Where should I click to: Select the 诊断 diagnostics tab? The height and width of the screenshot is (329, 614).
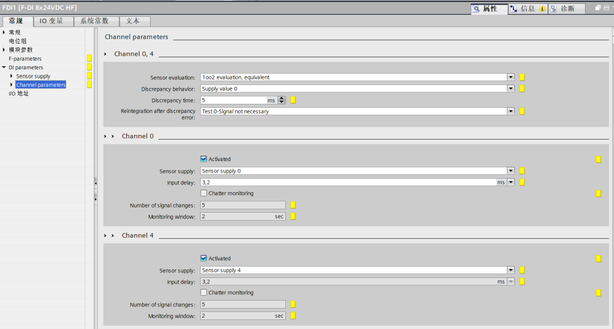coord(567,9)
